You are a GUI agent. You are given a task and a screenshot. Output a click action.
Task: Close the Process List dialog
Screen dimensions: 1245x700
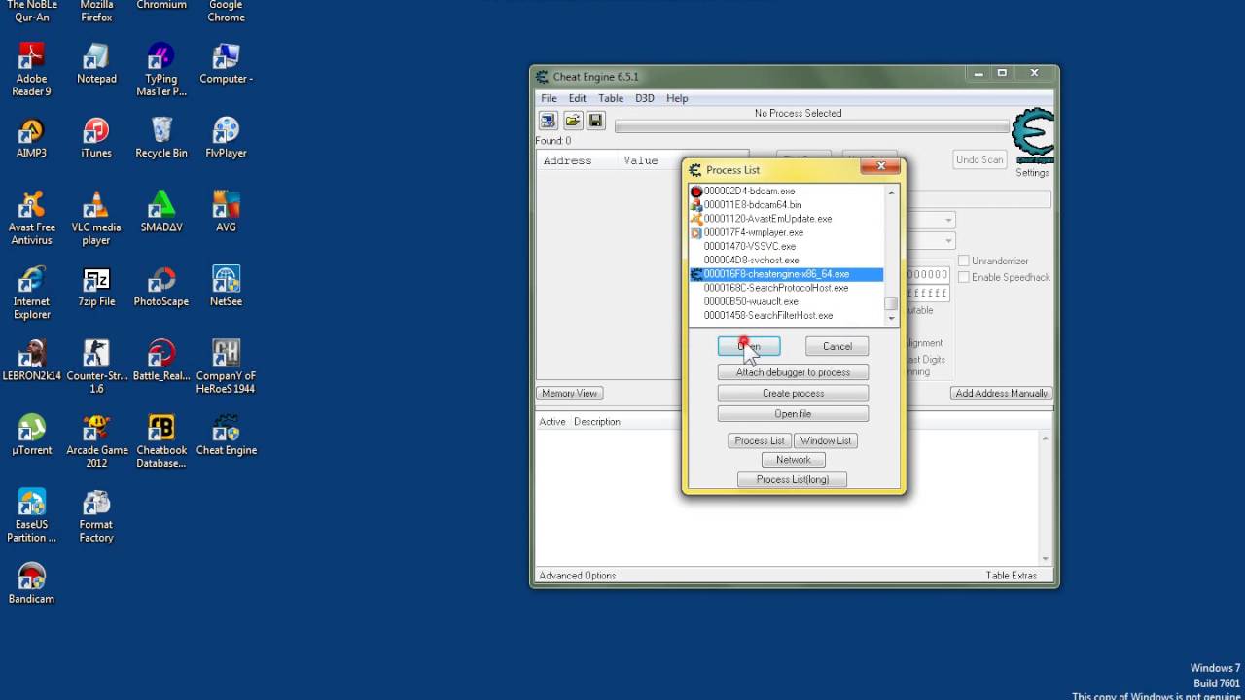point(881,166)
